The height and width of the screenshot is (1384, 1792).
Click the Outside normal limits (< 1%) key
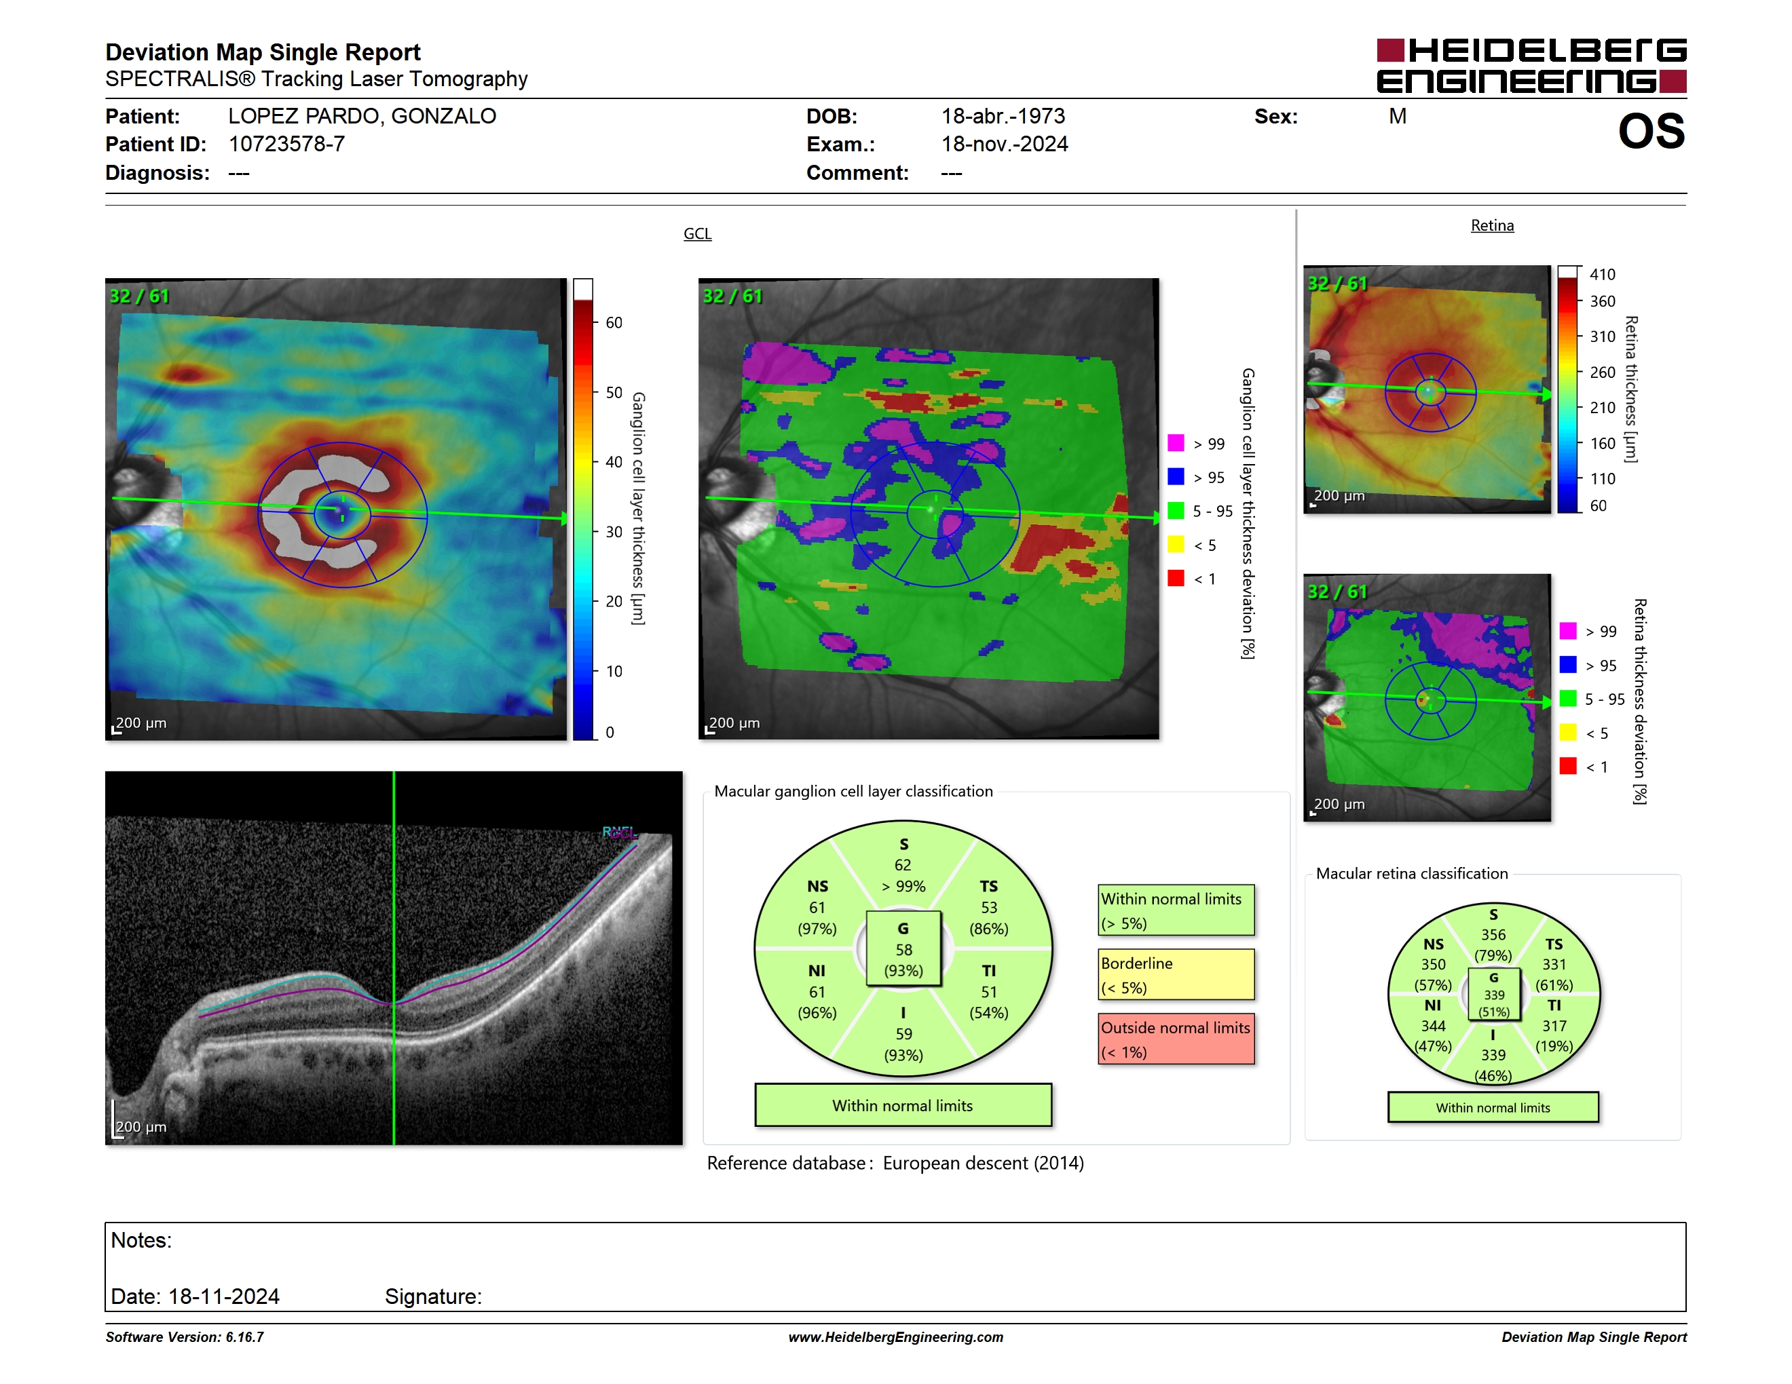click(1176, 1039)
